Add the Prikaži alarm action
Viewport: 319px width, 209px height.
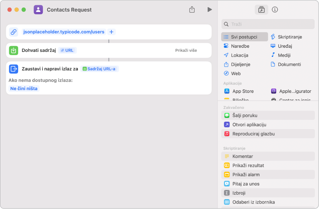(268, 175)
